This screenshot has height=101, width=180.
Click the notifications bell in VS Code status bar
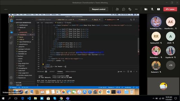[x=137, y=87]
